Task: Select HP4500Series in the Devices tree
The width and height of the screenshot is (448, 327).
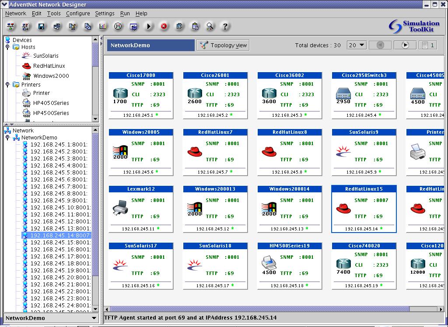Action: (51, 113)
